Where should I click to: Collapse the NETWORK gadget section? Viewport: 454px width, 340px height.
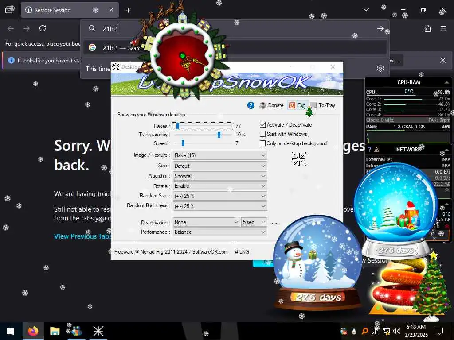click(x=447, y=150)
